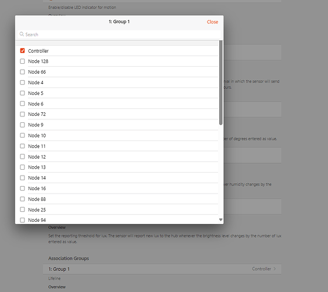Check the Node 128 checkbox

(22, 61)
